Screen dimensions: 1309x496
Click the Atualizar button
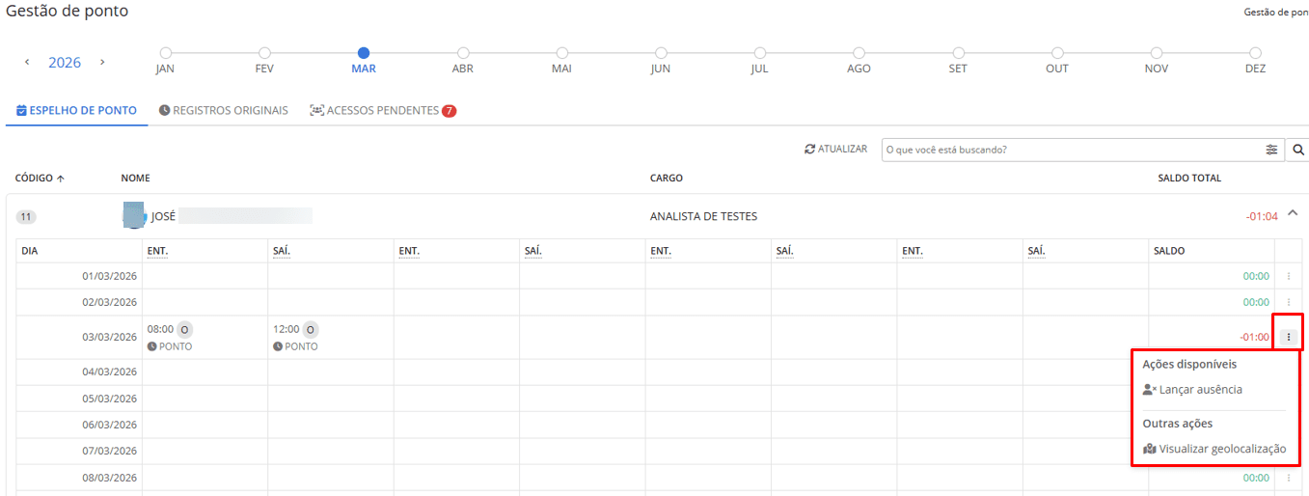(836, 150)
